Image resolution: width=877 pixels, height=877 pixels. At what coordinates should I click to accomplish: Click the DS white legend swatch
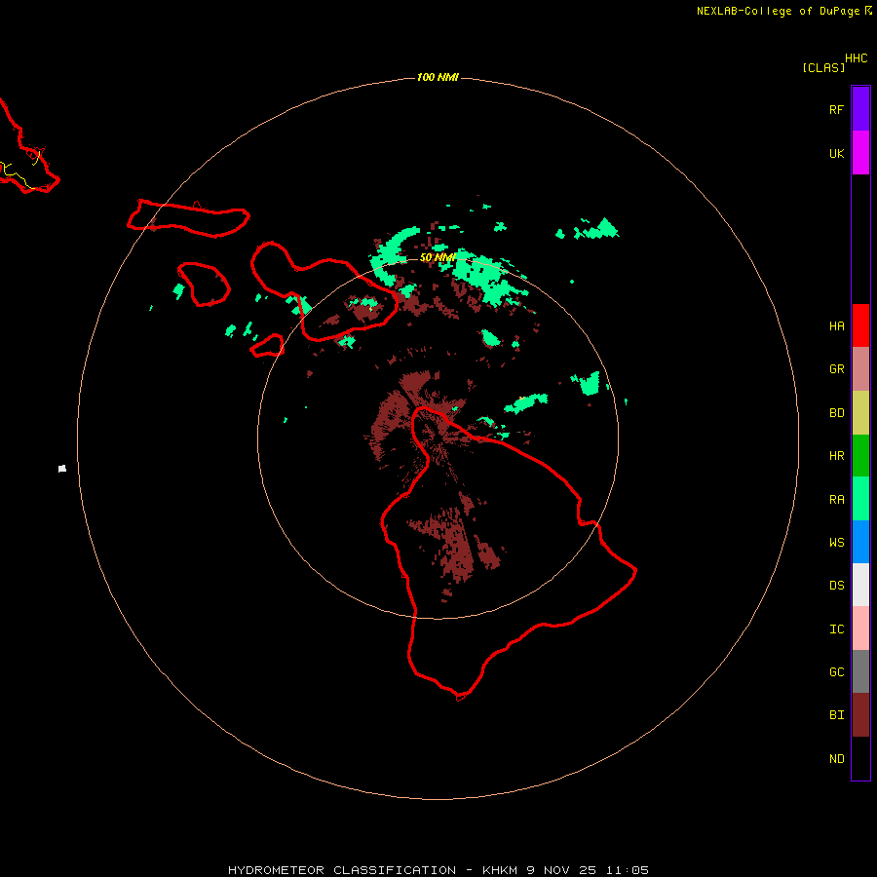tap(860, 585)
